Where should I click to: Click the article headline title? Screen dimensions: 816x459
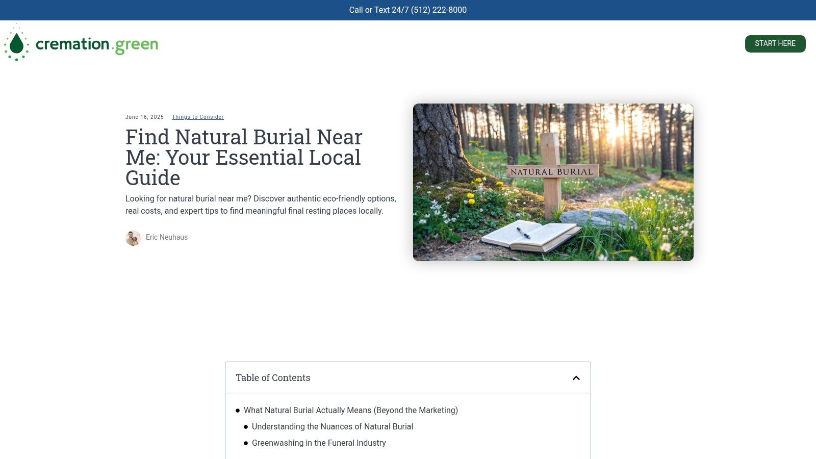[x=244, y=157]
